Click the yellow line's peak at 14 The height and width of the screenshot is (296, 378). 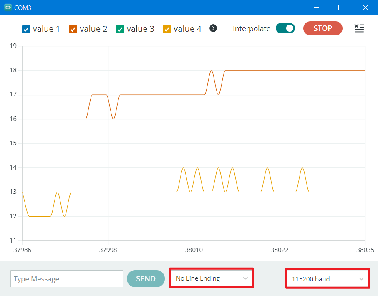184,168
